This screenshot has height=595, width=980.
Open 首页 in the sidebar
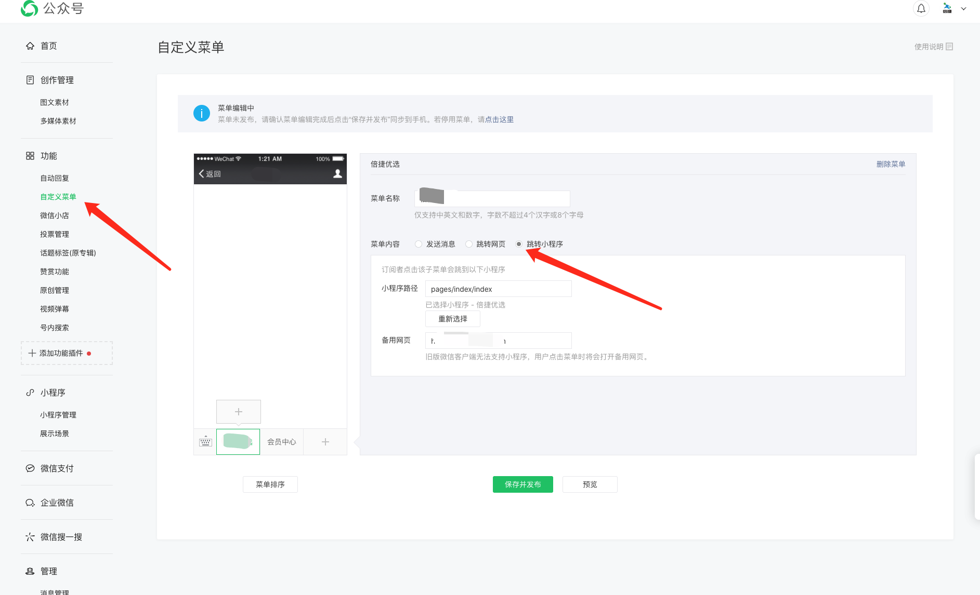point(49,46)
